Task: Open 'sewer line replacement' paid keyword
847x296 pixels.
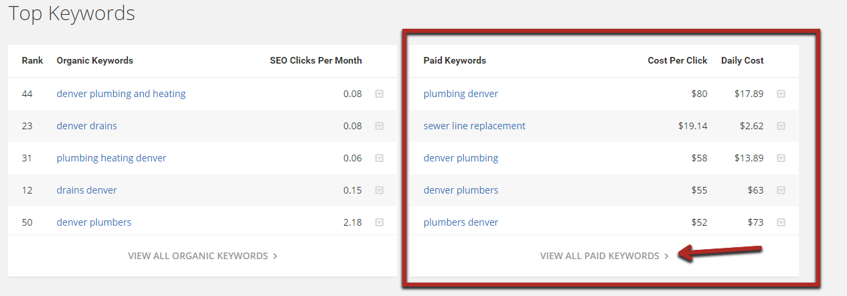Action: pyautogui.click(x=475, y=126)
